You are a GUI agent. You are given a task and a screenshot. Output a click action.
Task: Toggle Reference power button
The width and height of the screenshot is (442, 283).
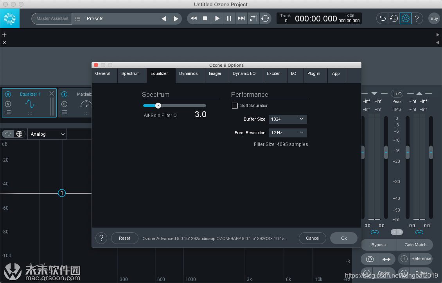pos(404,259)
